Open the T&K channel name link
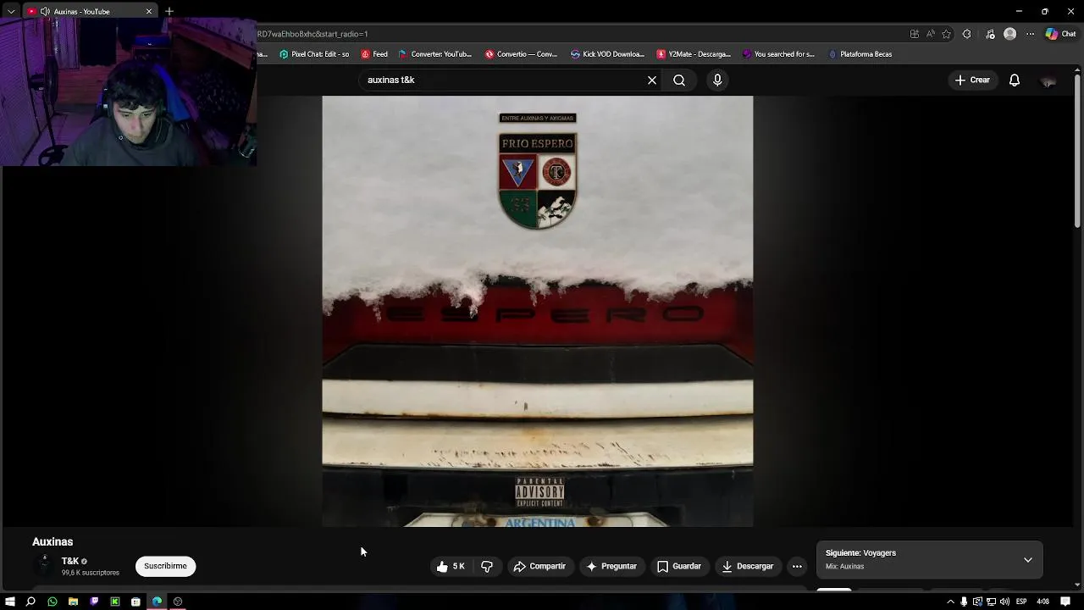 point(69,561)
